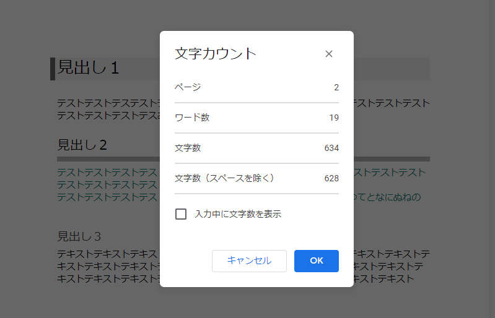Screen dimensions: 495x318
Task: Click the value 628 without spaces
Action: 331,178
